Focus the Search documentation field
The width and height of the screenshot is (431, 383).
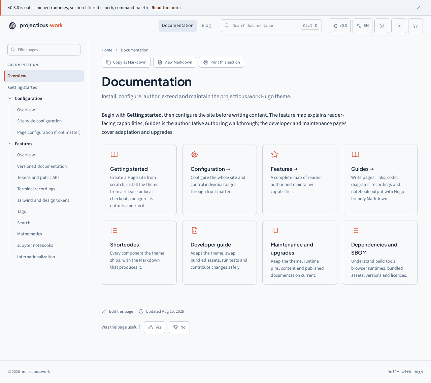[271, 26]
